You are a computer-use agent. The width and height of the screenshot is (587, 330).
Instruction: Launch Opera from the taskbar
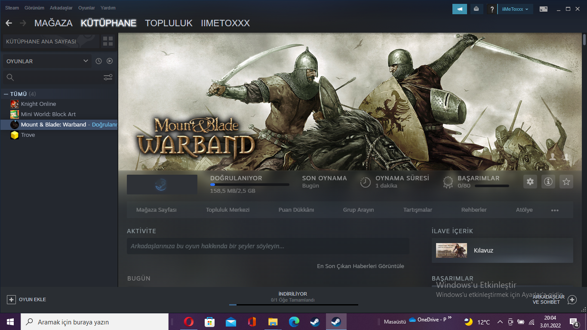click(188, 322)
